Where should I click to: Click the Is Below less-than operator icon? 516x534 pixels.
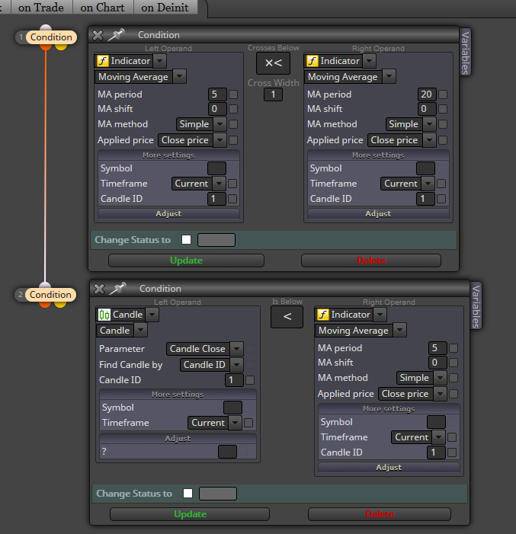coord(287,317)
